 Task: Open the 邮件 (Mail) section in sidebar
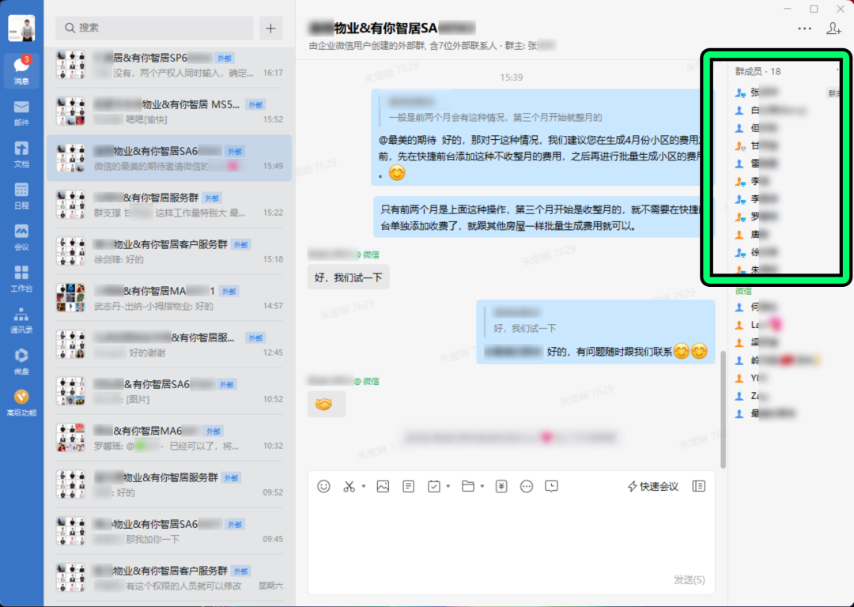point(21,111)
